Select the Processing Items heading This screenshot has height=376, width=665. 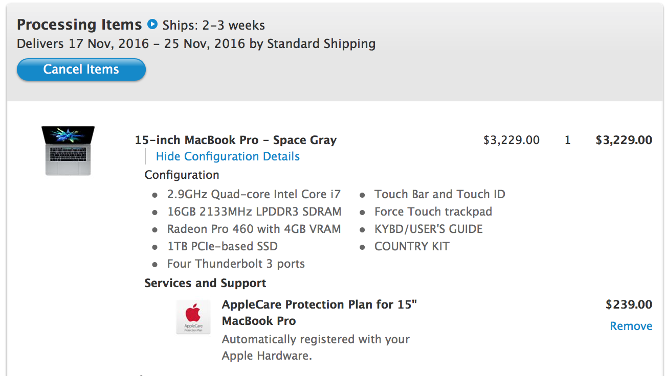[x=79, y=25]
